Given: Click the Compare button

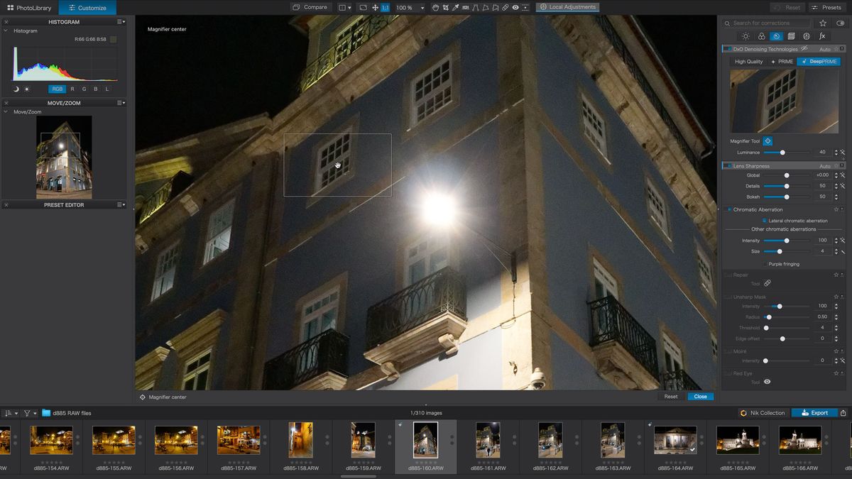Looking at the screenshot, I should pos(310,7).
